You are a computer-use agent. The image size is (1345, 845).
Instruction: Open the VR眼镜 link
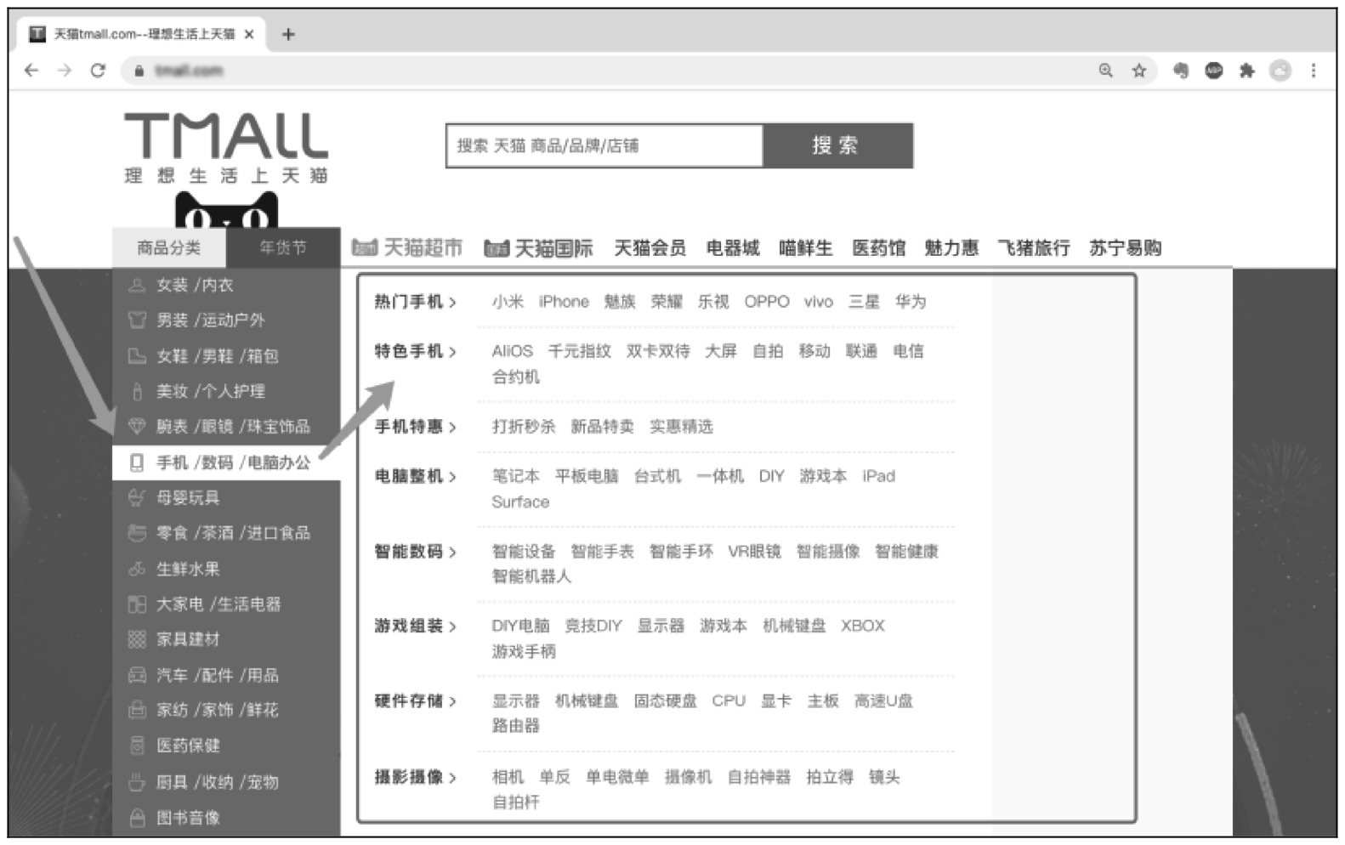pos(754,551)
